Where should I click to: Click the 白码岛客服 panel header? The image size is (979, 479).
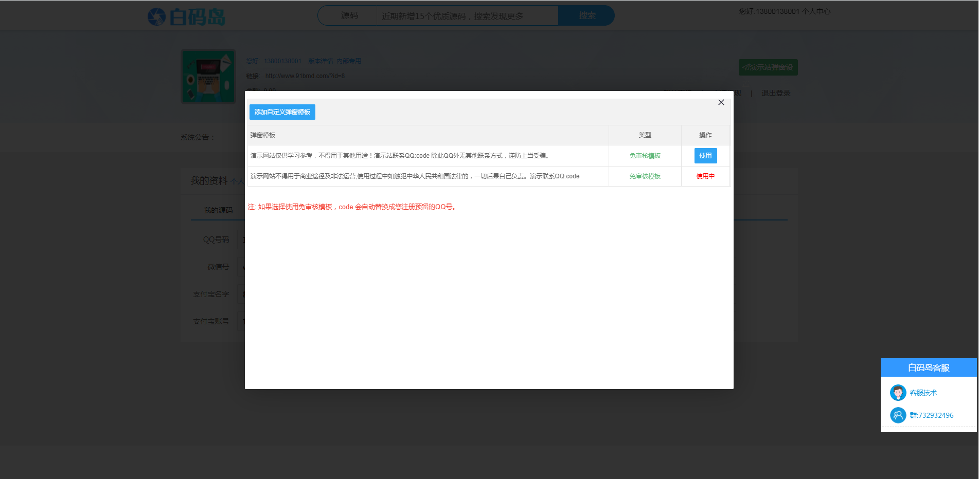tap(929, 367)
